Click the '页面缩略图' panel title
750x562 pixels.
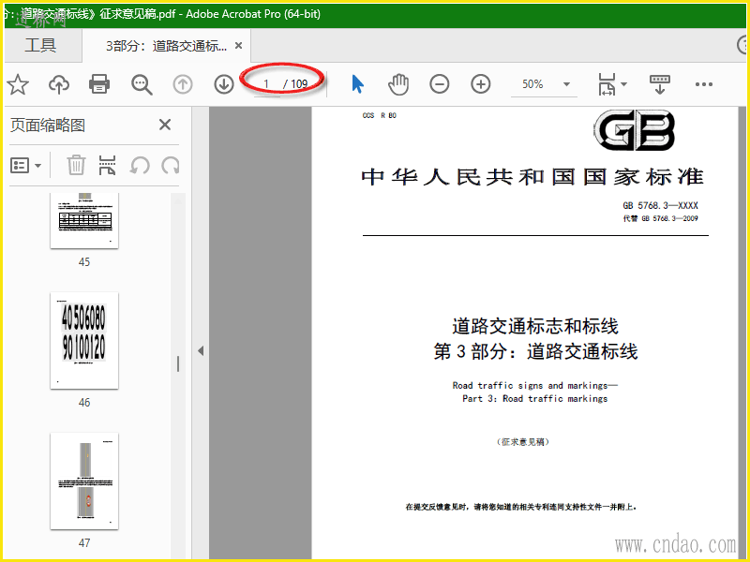point(48,126)
